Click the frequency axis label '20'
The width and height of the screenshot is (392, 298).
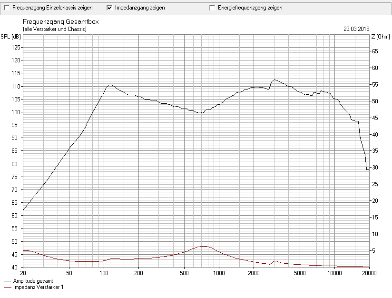[x=23, y=273]
